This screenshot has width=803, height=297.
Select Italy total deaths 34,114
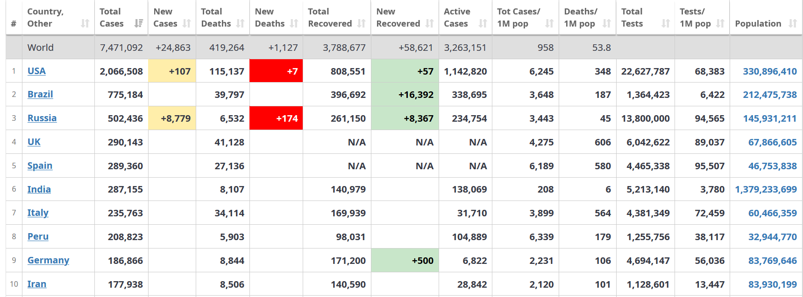[x=229, y=213]
